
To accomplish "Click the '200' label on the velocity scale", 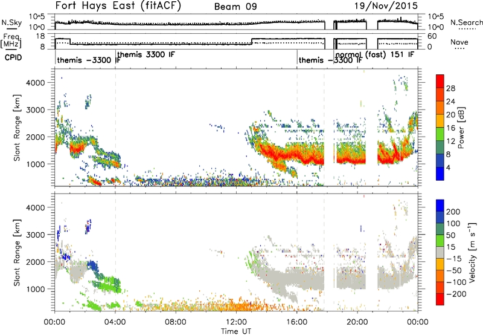I will click(x=453, y=212).
